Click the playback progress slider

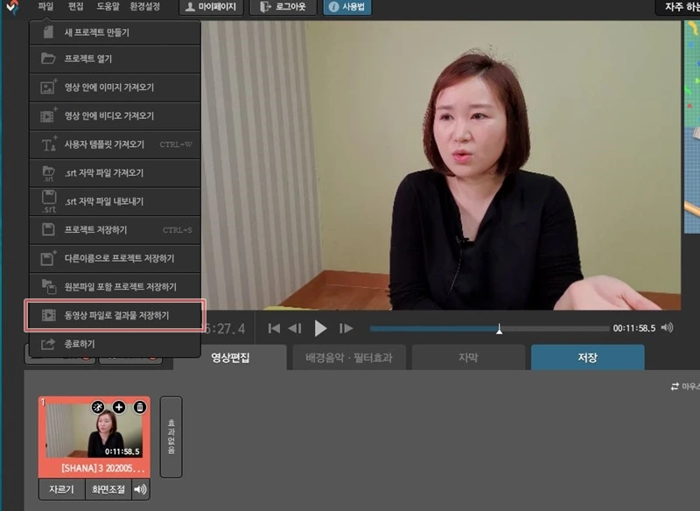pyautogui.click(x=498, y=327)
